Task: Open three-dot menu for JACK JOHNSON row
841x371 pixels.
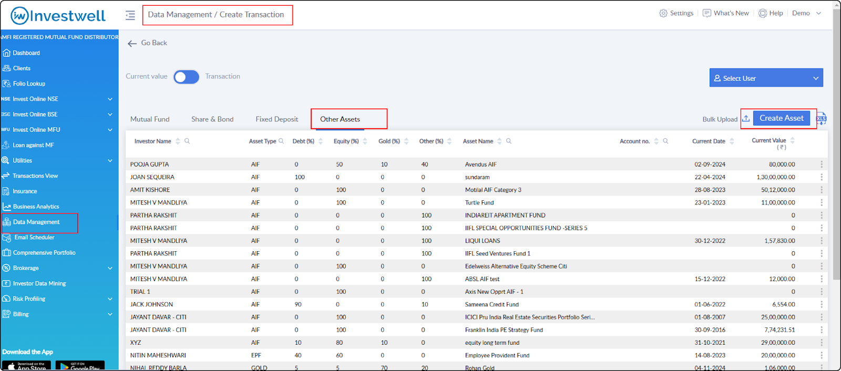Action: (822, 304)
